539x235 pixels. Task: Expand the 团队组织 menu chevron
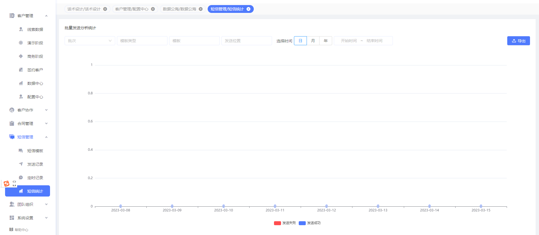[x=46, y=204]
